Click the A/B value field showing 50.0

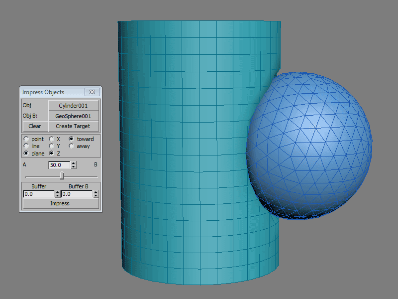[x=59, y=165]
